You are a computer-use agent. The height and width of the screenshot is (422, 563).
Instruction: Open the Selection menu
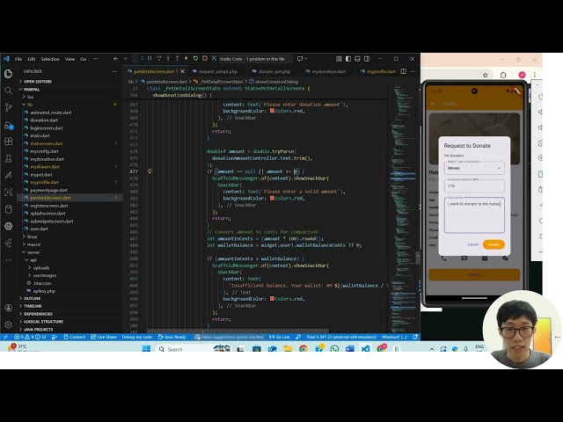(x=50, y=59)
